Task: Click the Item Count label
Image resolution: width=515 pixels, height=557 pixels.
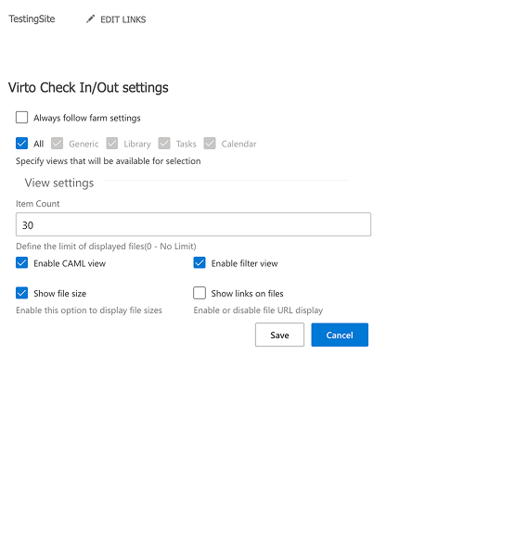Action: pos(38,204)
